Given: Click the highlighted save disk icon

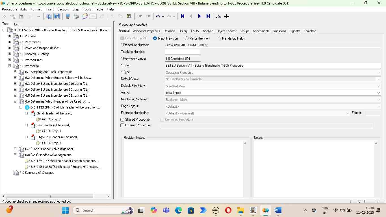Looking at the screenshot, I should pos(57,16).
